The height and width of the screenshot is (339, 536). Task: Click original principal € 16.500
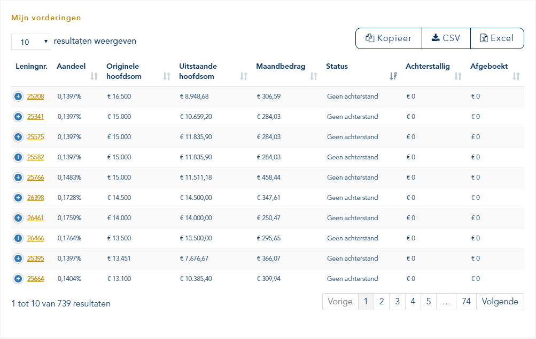(119, 96)
